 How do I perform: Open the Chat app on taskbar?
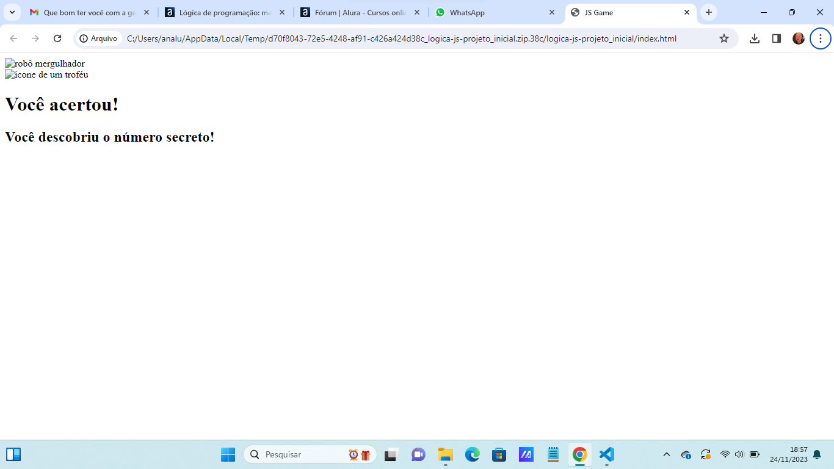(418, 454)
